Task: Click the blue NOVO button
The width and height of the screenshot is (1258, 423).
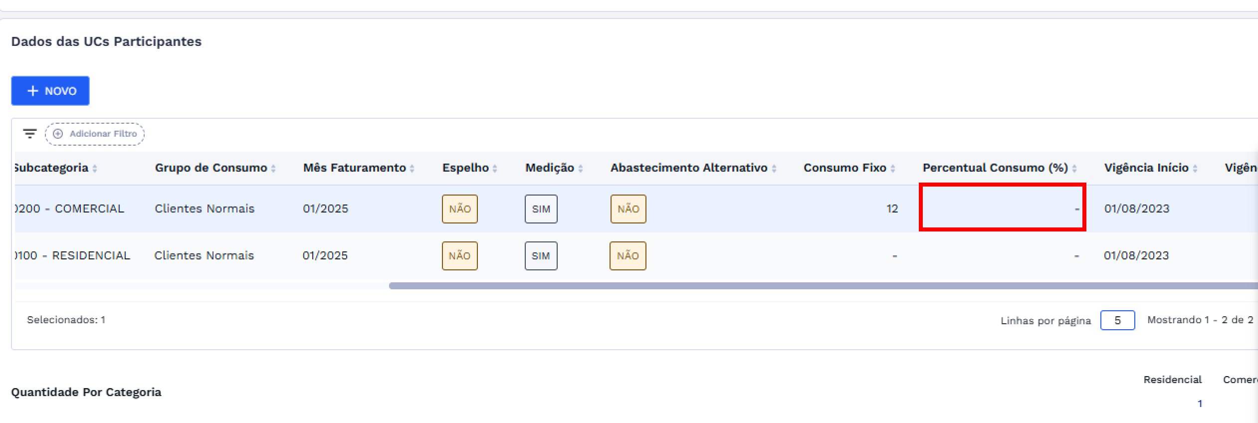Action: (x=50, y=91)
